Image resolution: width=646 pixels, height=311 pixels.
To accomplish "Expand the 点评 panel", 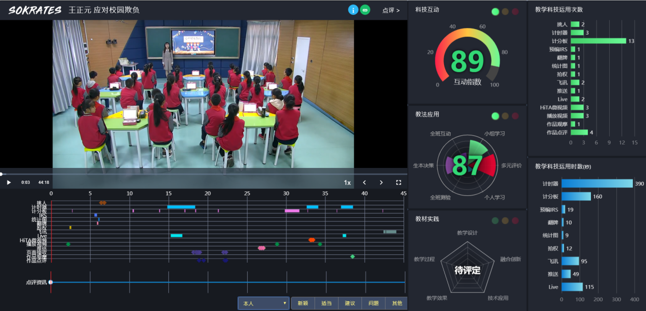I will [x=391, y=10].
